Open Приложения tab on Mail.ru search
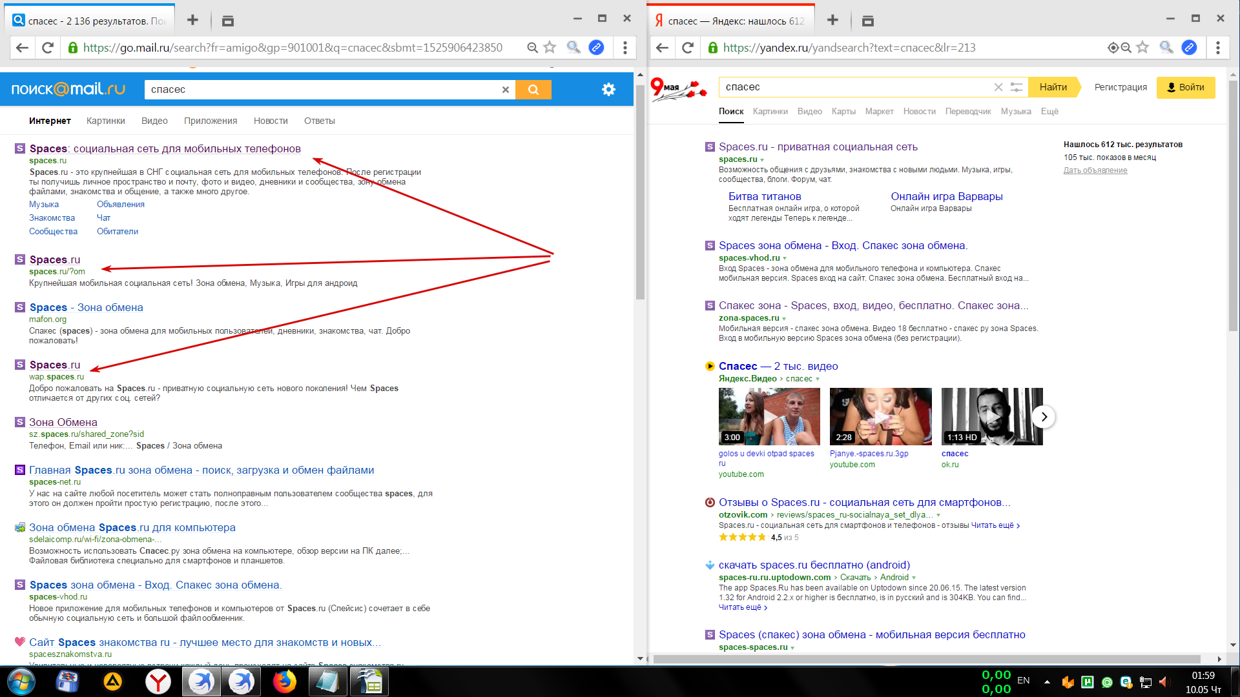Screen dimensions: 1240x697 pyautogui.click(x=211, y=121)
